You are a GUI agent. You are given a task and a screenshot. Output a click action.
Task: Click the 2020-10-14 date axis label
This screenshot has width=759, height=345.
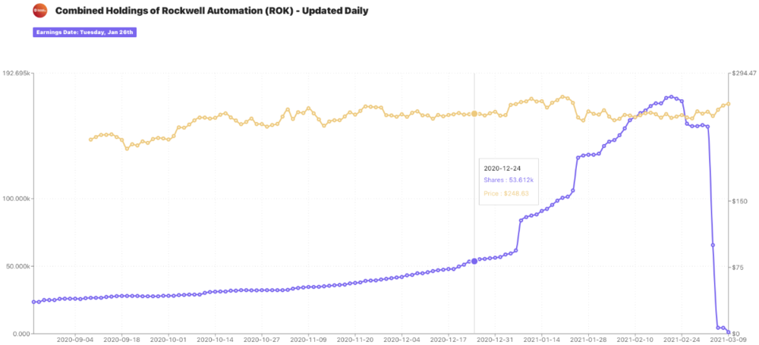pos(216,340)
